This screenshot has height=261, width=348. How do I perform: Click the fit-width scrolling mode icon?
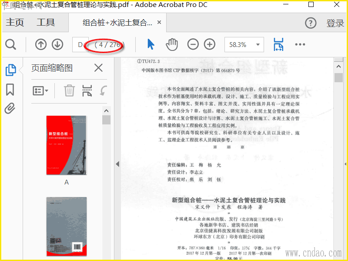[x=278, y=44]
